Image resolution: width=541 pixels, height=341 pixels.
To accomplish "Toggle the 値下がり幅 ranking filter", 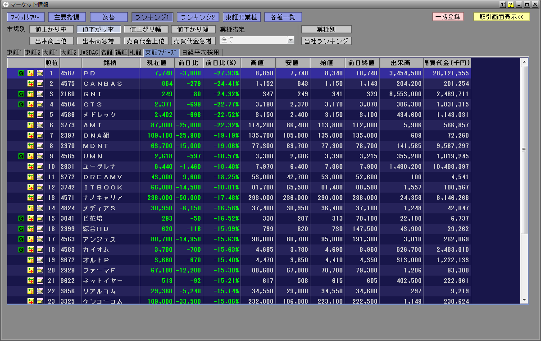I will click(193, 29).
